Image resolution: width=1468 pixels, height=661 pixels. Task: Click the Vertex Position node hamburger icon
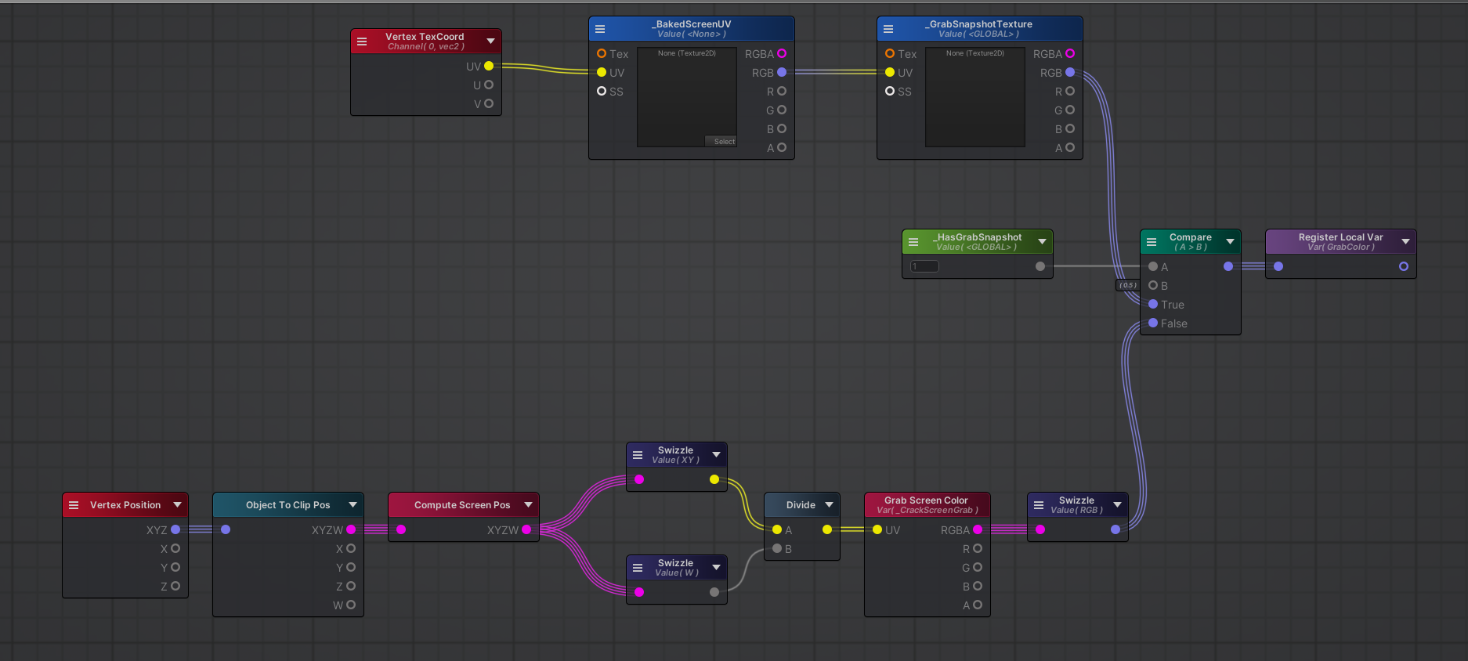(x=74, y=505)
